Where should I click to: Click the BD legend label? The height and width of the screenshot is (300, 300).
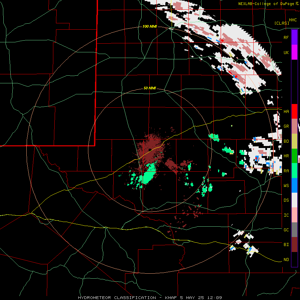pos(286,141)
